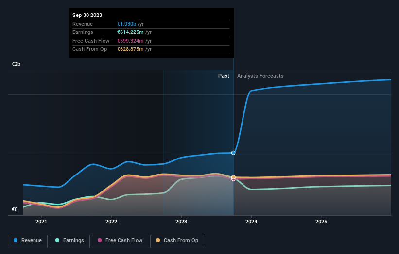Click the Past label on chart
The image size is (399, 254).
(224, 76)
